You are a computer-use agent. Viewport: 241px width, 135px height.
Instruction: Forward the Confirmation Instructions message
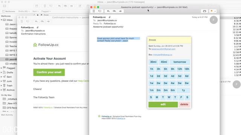(48, 21)
